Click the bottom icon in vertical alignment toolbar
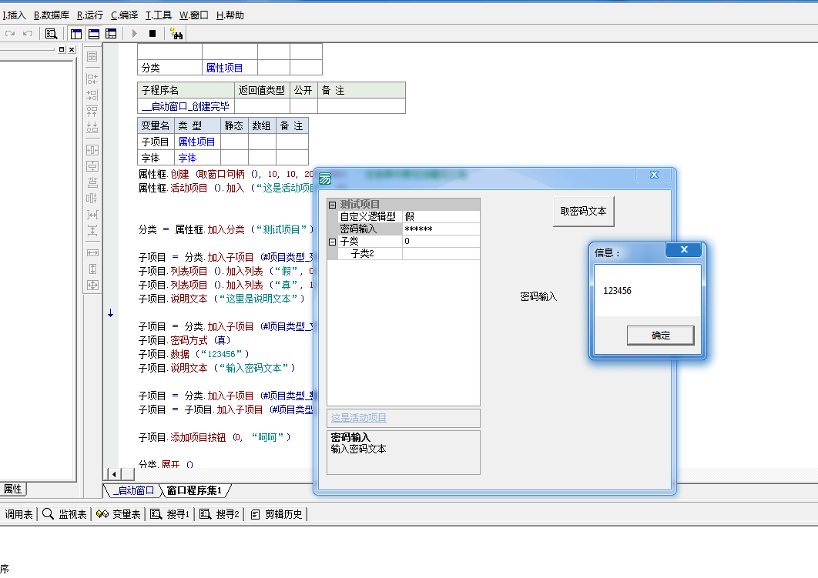The width and height of the screenshot is (818, 578). (x=92, y=286)
